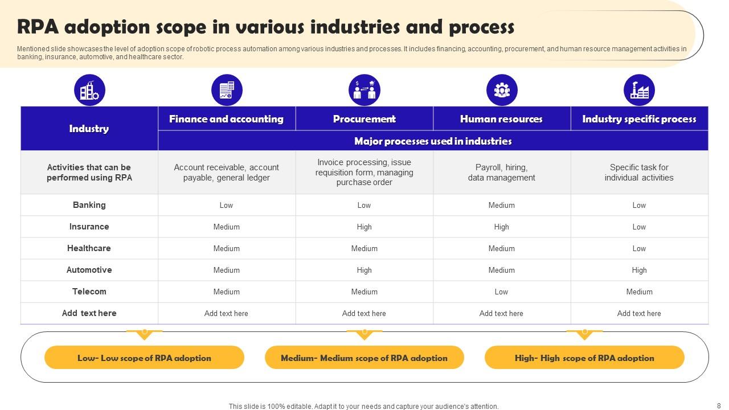Screen dimensions: 729x410
Task: Click the slide title text
Action: coord(265,27)
